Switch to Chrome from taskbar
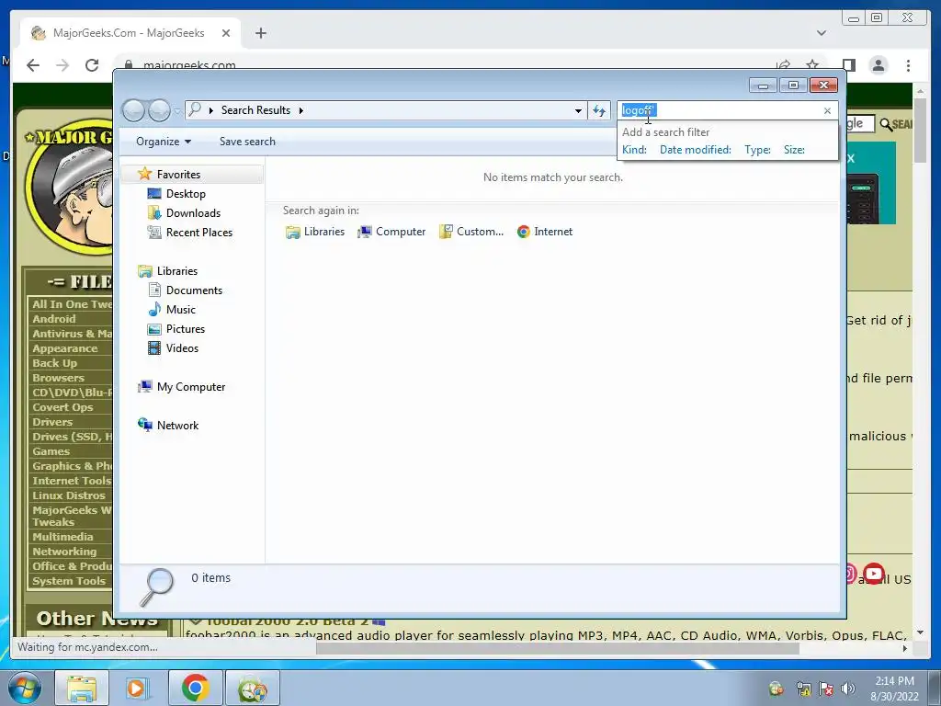This screenshot has width=941, height=706. coord(195,688)
